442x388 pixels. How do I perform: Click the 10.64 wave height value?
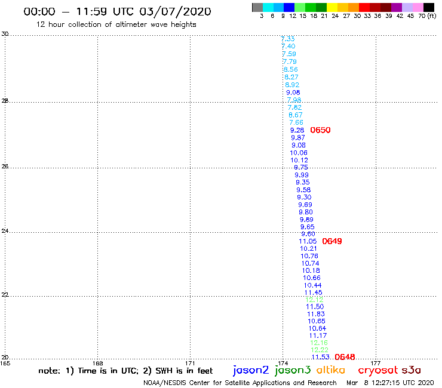pos(317,328)
